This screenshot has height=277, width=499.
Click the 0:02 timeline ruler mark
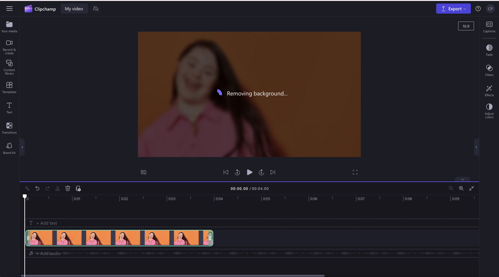pos(124,199)
